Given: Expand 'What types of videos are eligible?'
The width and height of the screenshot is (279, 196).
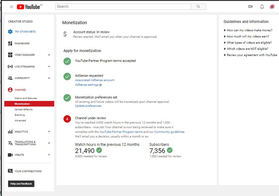Looking at the screenshot, I should point(248,43).
